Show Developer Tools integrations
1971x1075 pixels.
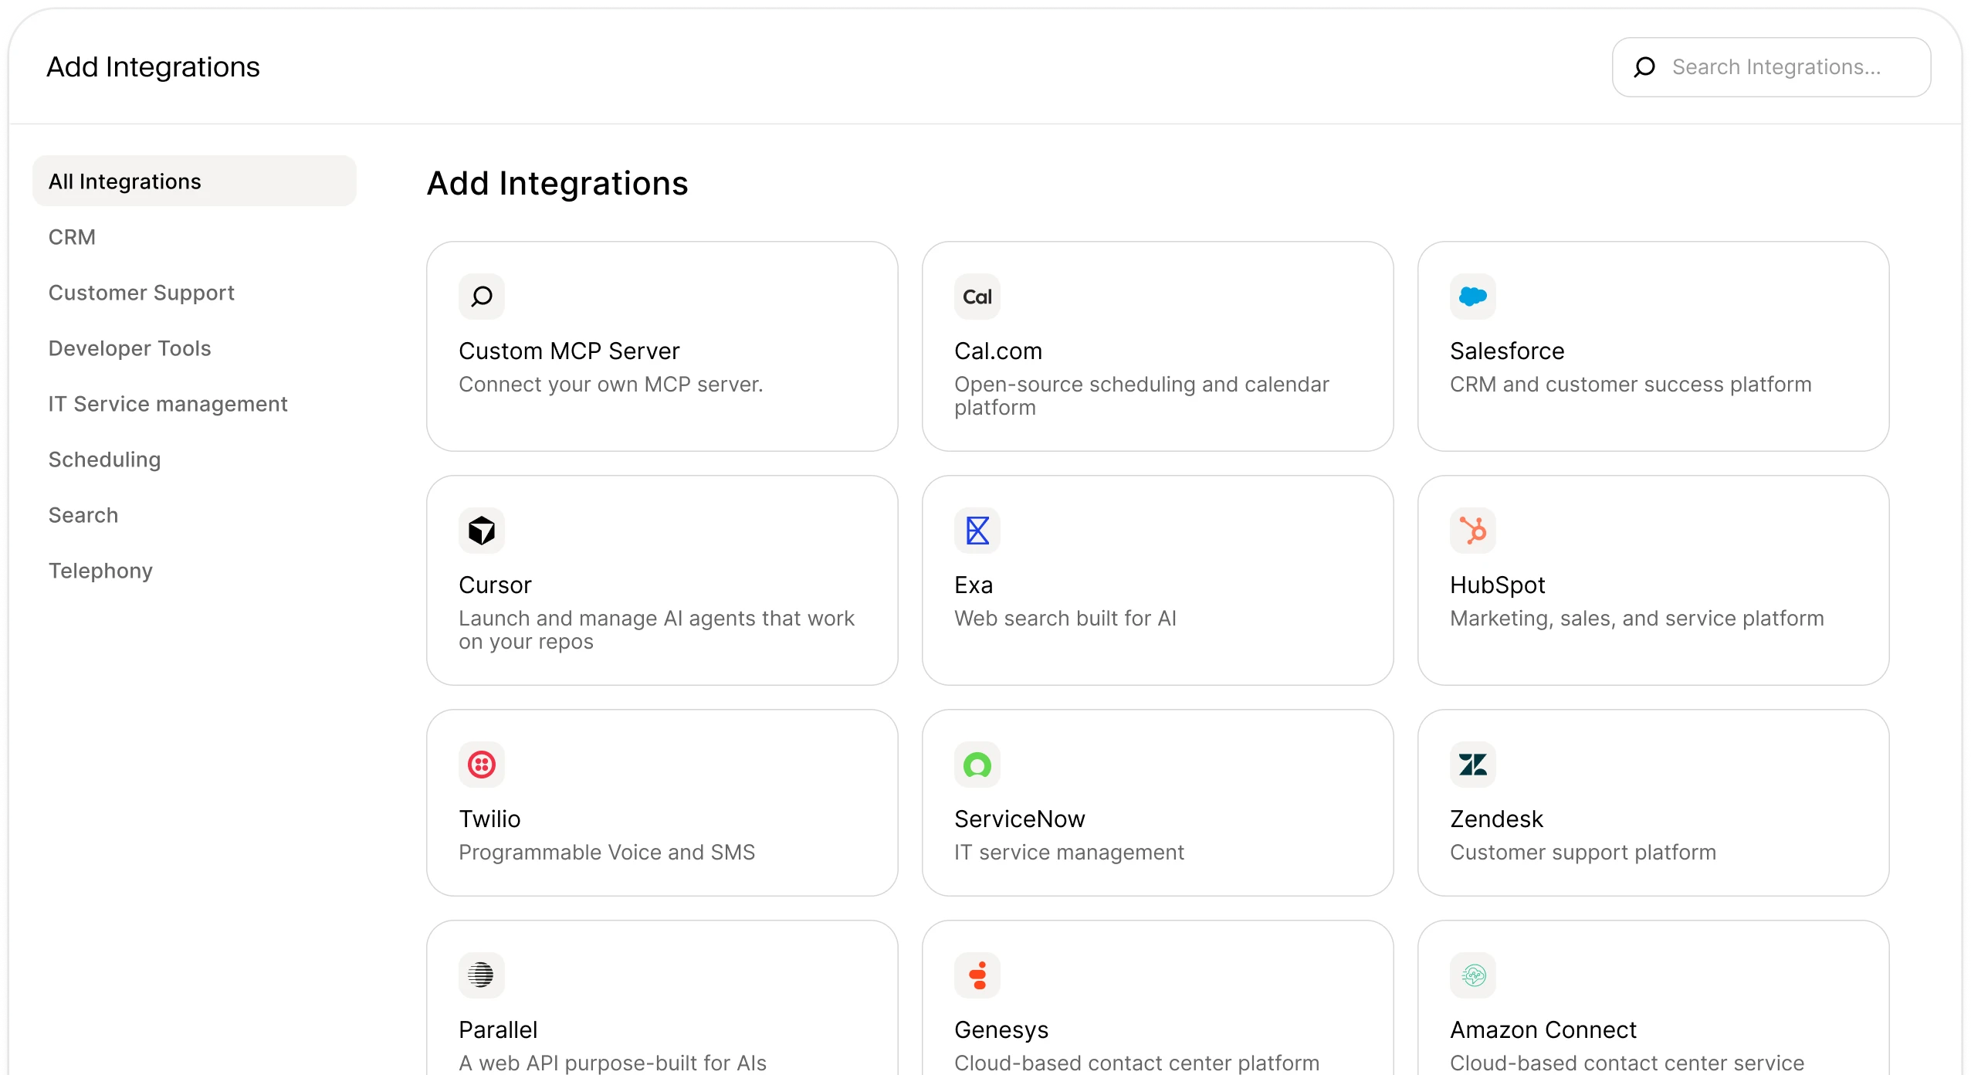tap(130, 348)
